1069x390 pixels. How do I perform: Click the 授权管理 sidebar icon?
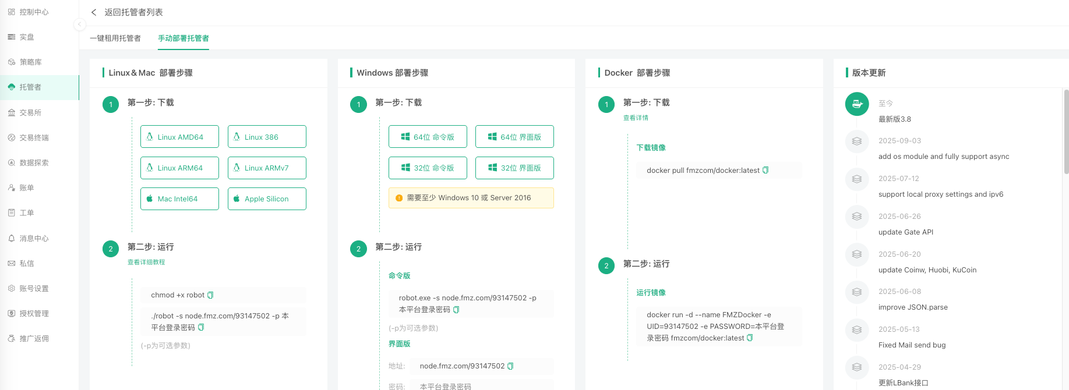click(11, 313)
